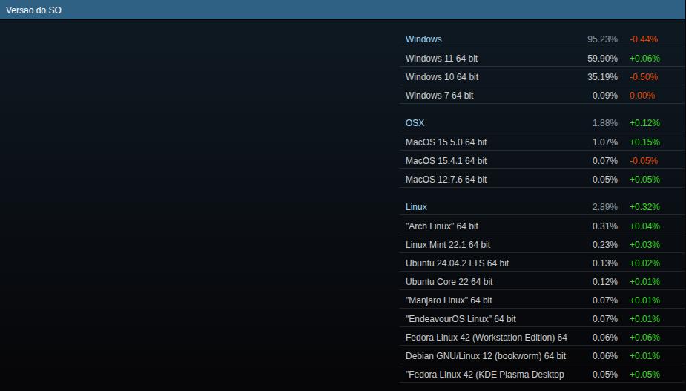Click the OSX total share 1.88%
This screenshot has height=391, width=686.
click(x=605, y=123)
